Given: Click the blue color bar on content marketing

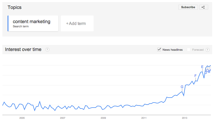Looking at the screenshot, I should click(x=8, y=23).
